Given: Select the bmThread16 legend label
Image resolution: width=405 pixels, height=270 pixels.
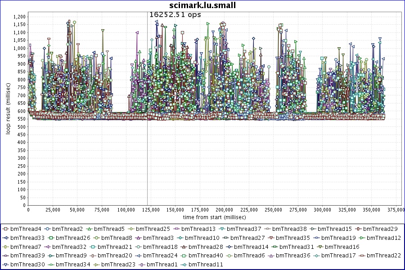Looking at the screenshot, I should tap(342, 247).
